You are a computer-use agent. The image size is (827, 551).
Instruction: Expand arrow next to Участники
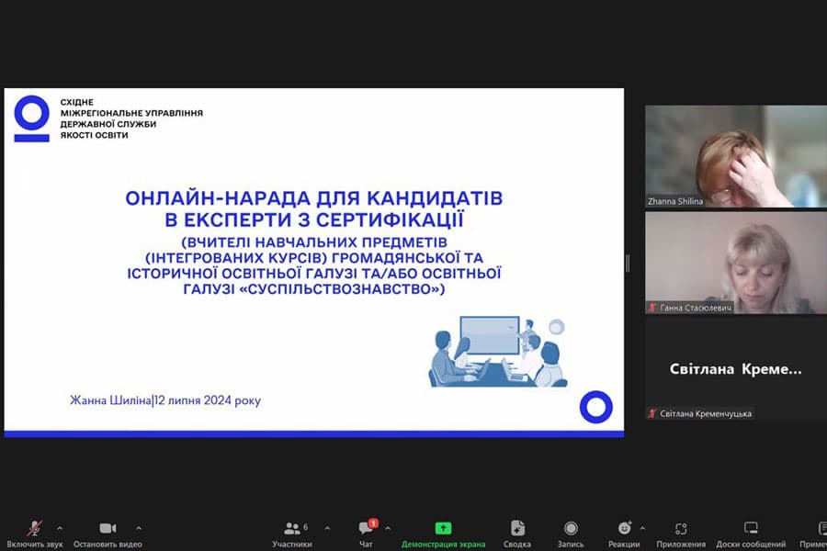point(327,528)
